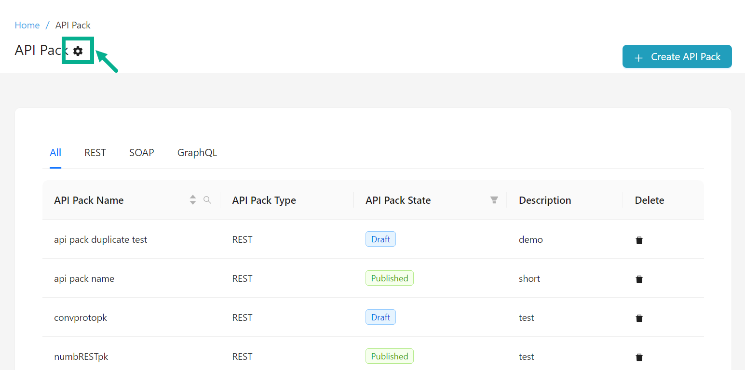Image resolution: width=745 pixels, height=370 pixels.
Task: Open the 'convprotopk' pack row
Action: click(x=80, y=317)
